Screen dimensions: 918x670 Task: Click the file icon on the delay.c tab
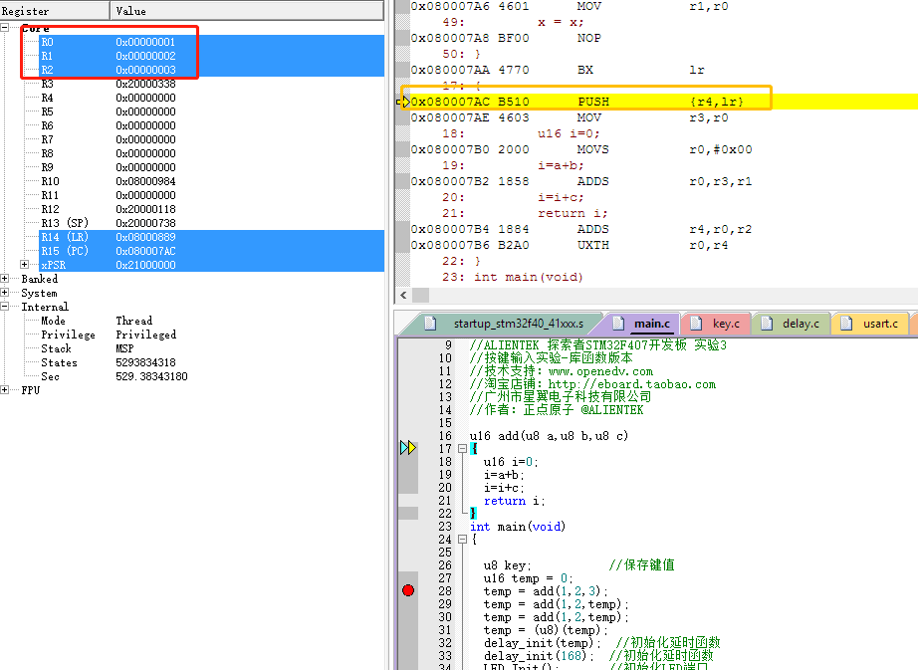[x=767, y=323]
